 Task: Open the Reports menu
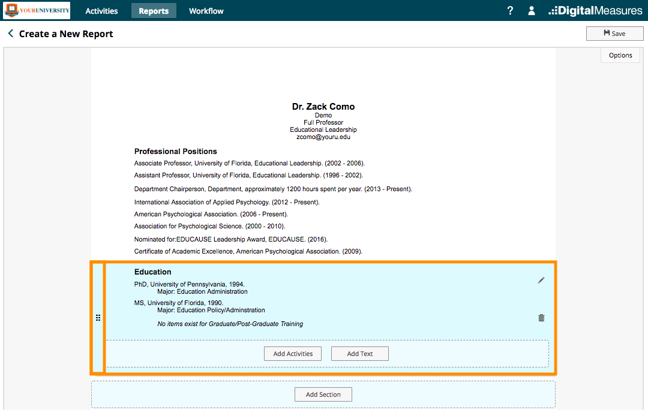click(154, 11)
